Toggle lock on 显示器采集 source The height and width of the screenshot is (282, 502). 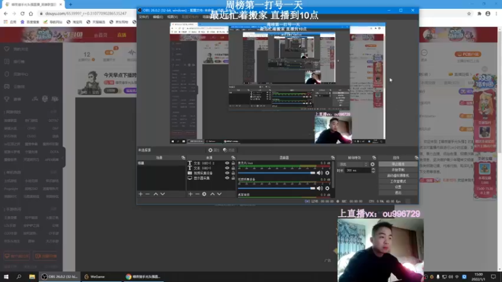pyautogui.click(x=233, y=178)
